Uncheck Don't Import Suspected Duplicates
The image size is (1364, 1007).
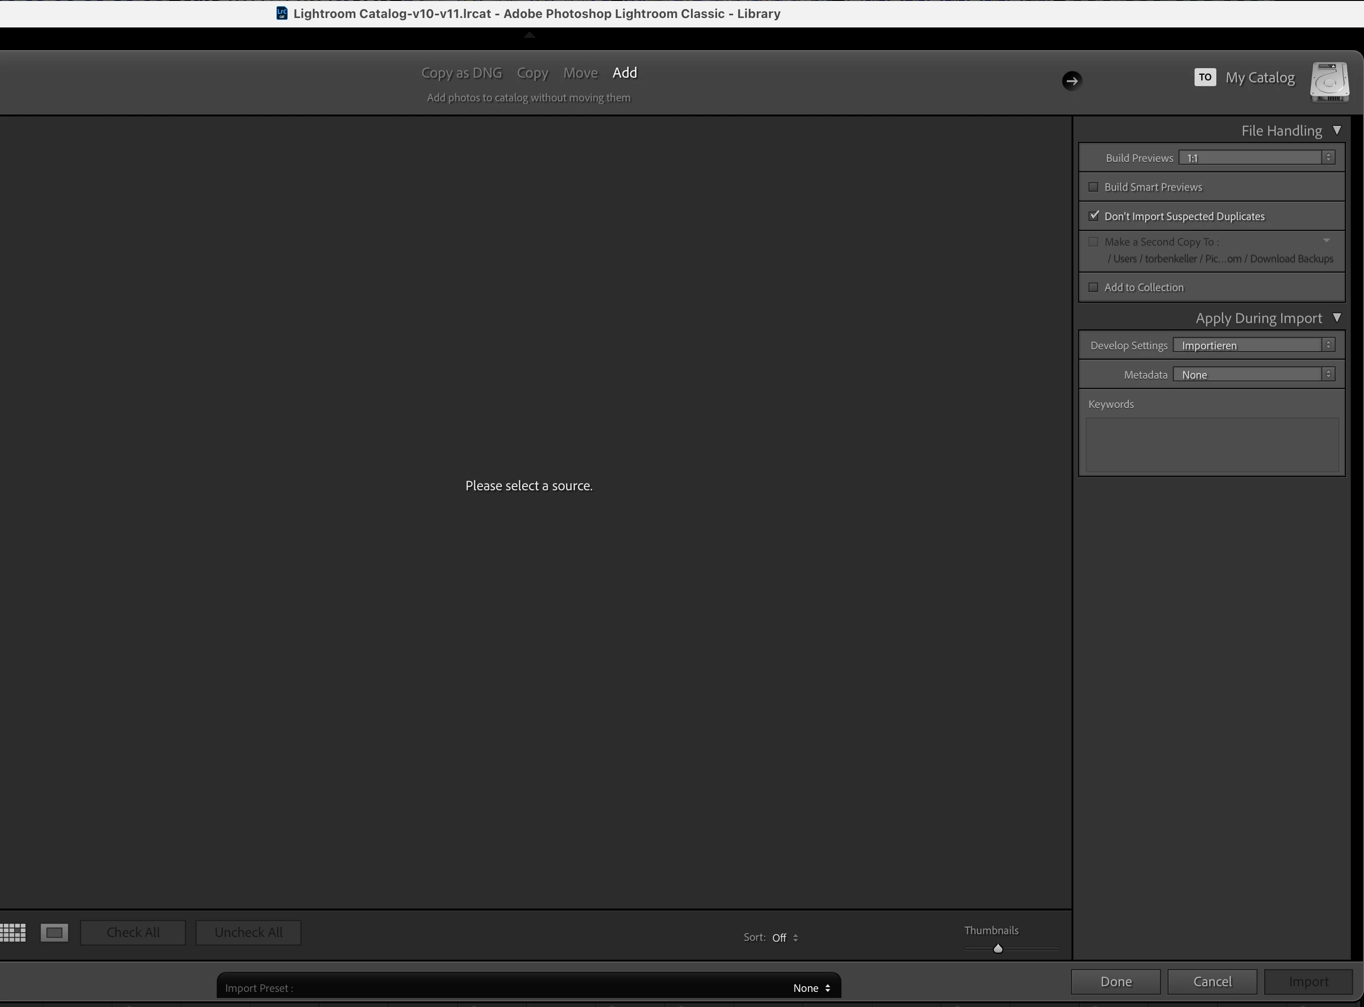[1093, 216]
